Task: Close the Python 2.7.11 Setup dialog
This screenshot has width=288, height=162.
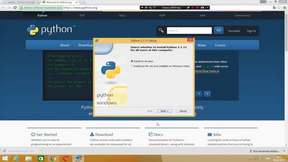Action: pos(190,40)
